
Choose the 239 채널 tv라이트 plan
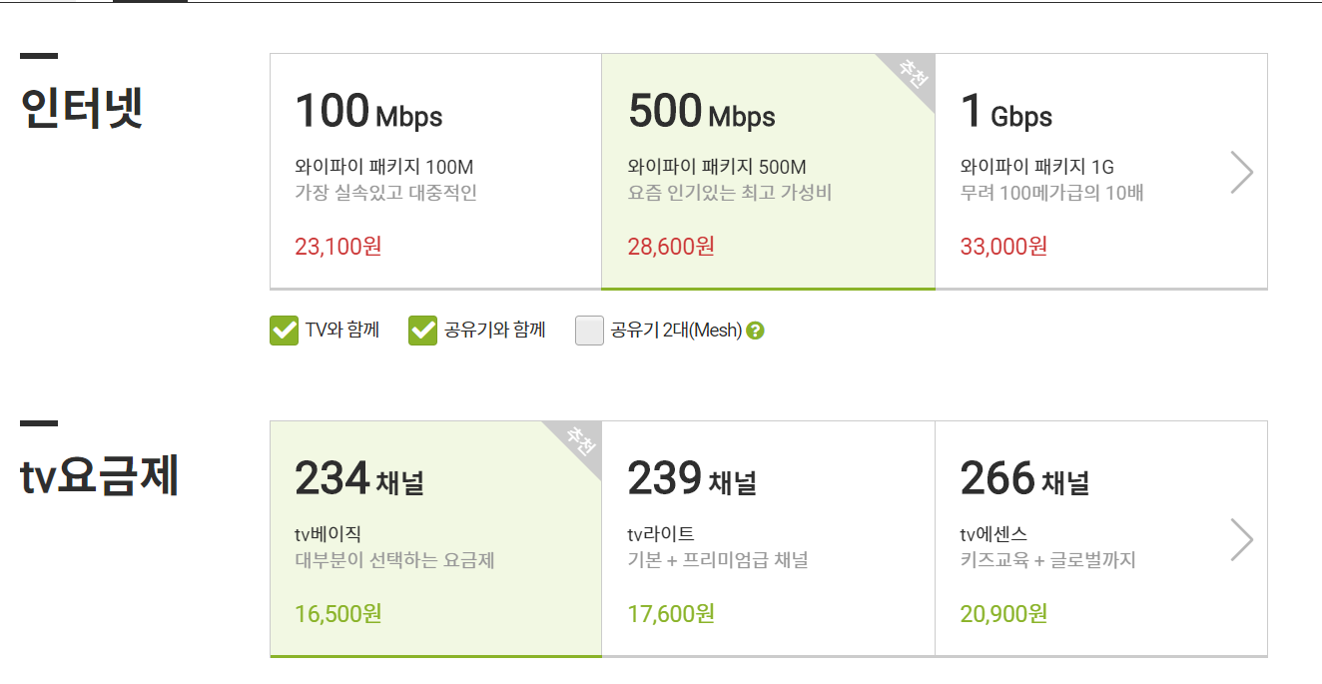[x=768, y=538]
